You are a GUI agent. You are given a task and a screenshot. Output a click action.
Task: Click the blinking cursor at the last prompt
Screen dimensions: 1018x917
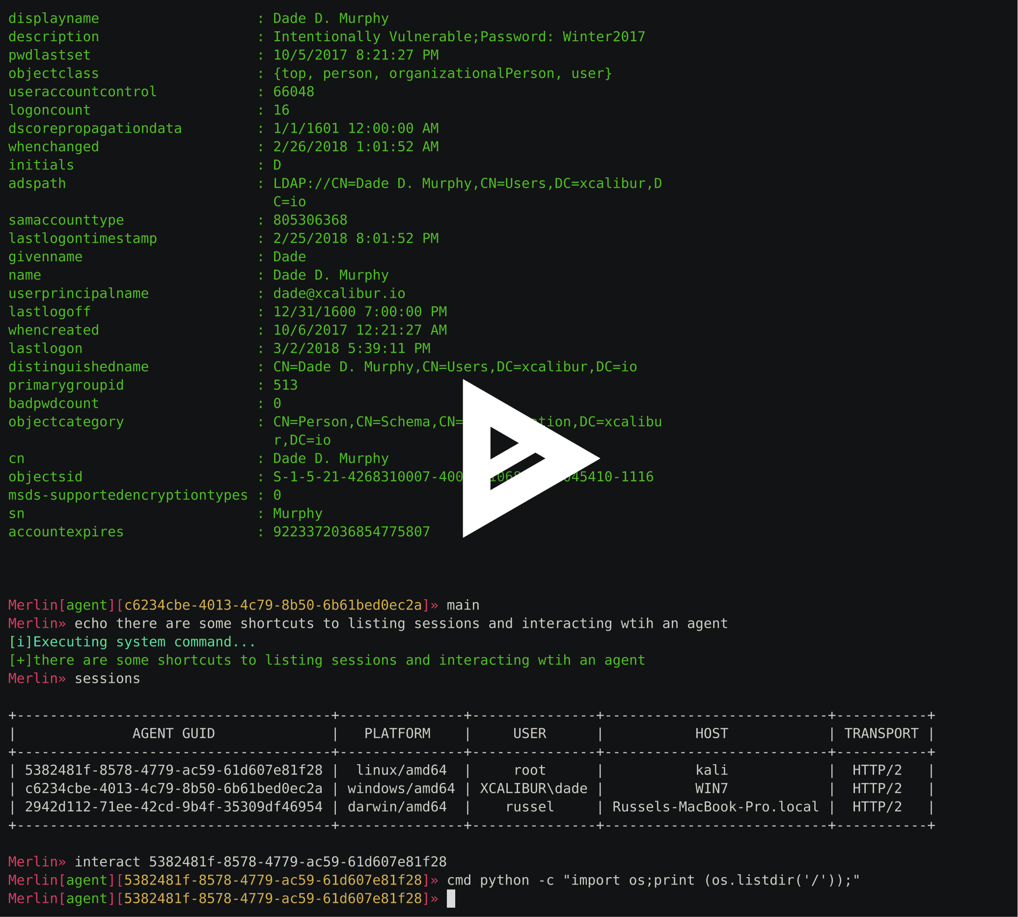(451, 898)
